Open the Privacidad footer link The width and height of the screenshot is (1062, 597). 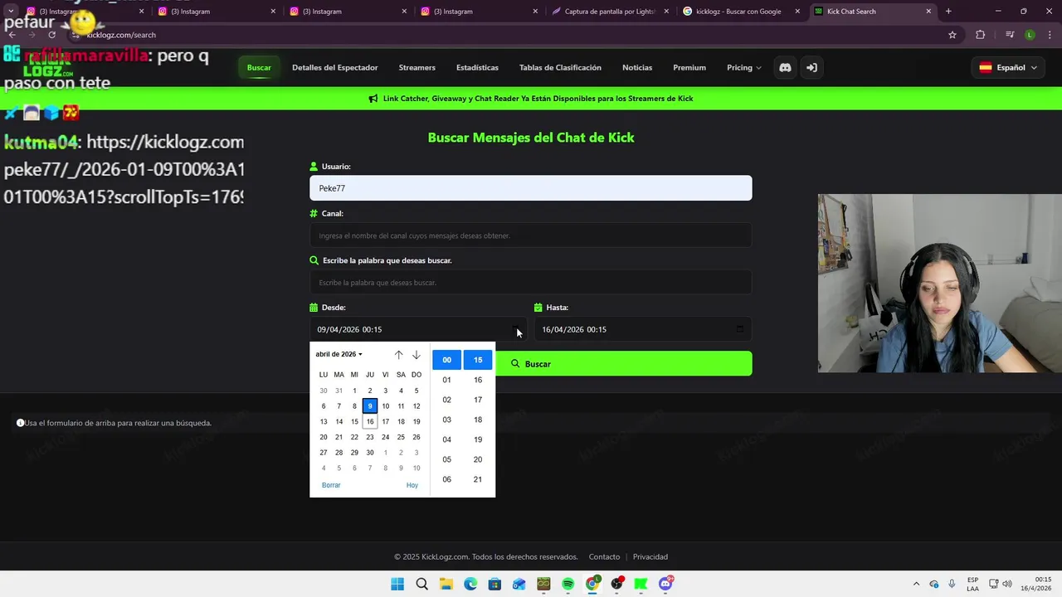650,556
